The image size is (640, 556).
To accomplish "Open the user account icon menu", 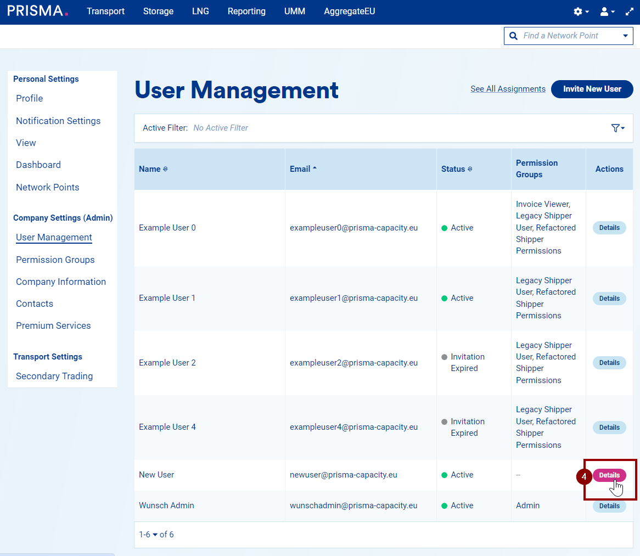I will pyautogui.click(x=607, y=12).
